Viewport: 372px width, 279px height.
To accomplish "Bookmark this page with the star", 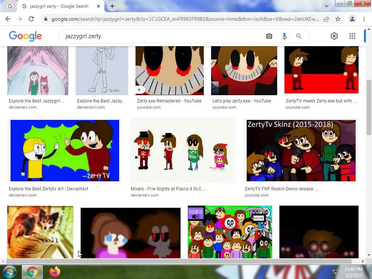I will click(338, 19).
